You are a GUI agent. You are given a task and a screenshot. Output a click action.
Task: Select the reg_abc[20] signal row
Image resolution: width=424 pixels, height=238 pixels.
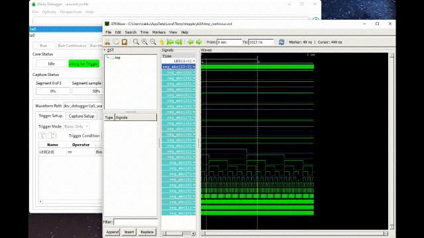[x=178, y=100]
